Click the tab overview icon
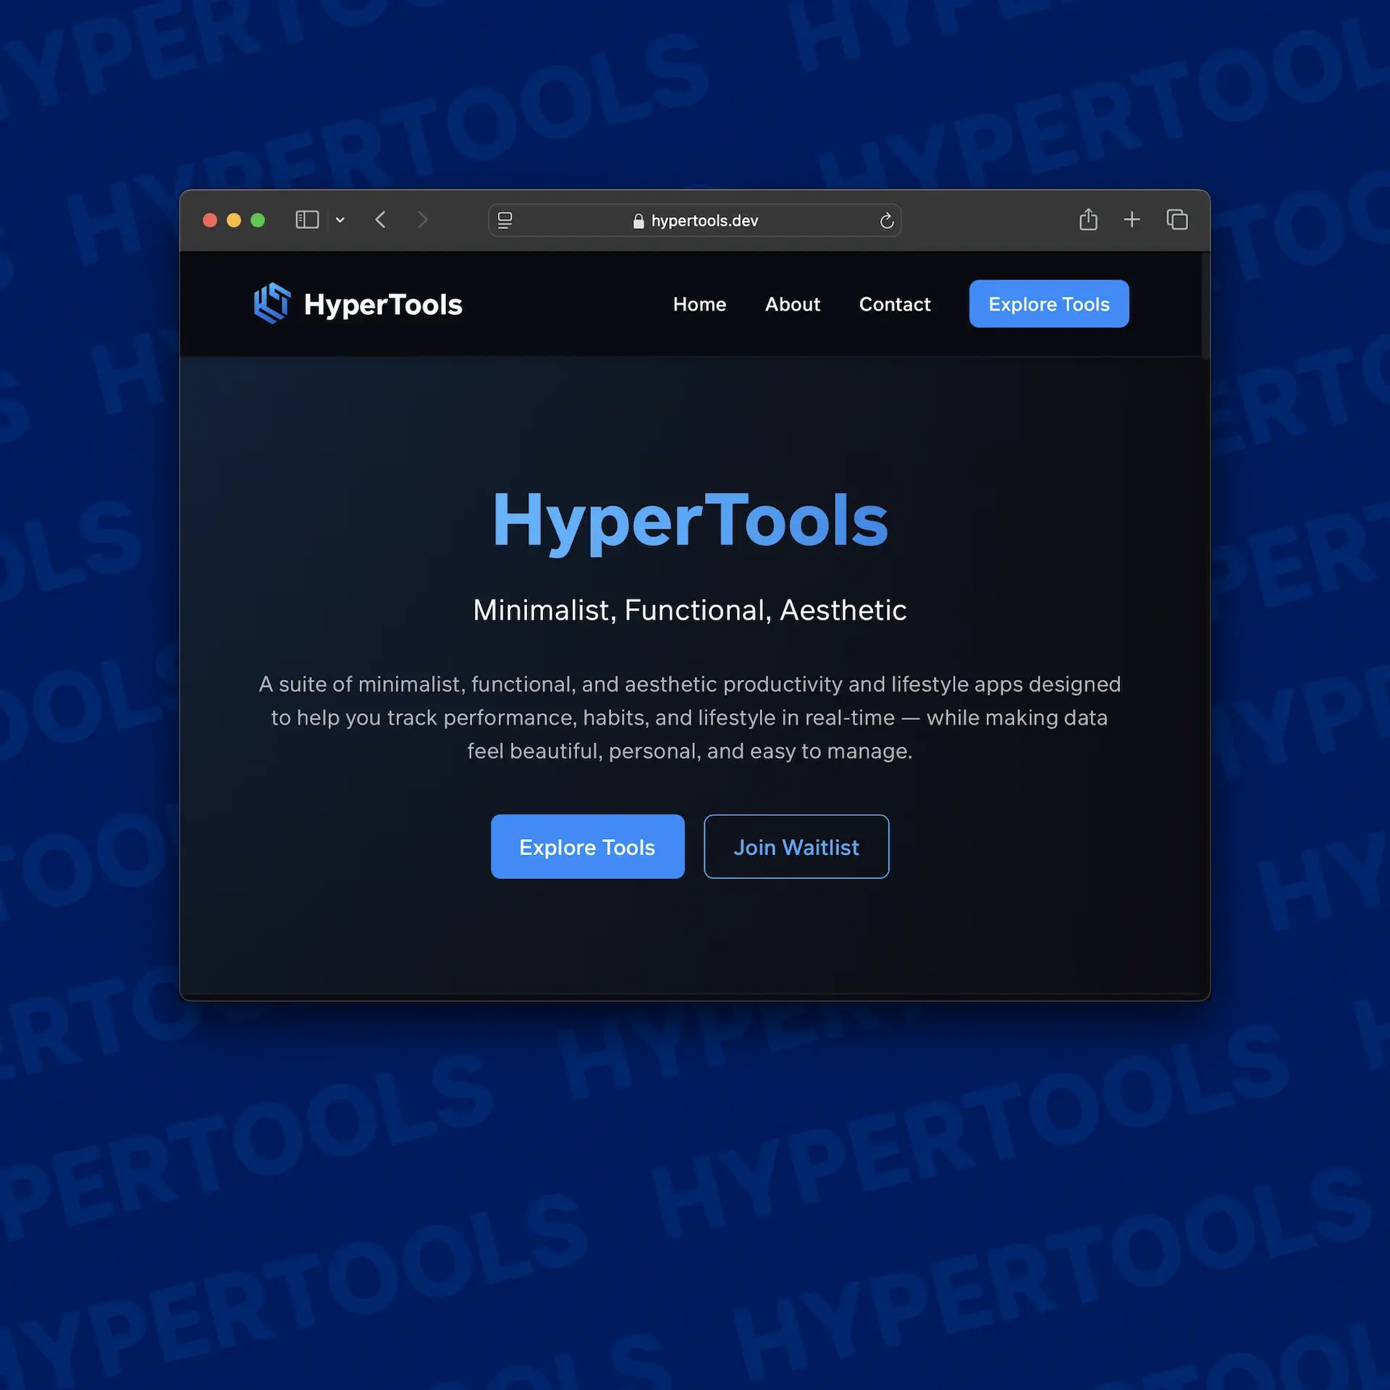This screenshot has width=1390, height=1390. point(1176,219)
